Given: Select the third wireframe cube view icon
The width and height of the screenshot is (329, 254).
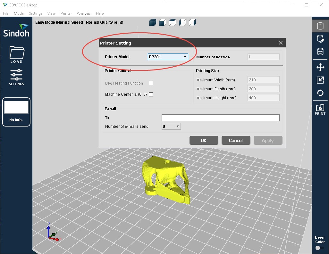Looking at the screenshot, I should [x=173, y=22].
